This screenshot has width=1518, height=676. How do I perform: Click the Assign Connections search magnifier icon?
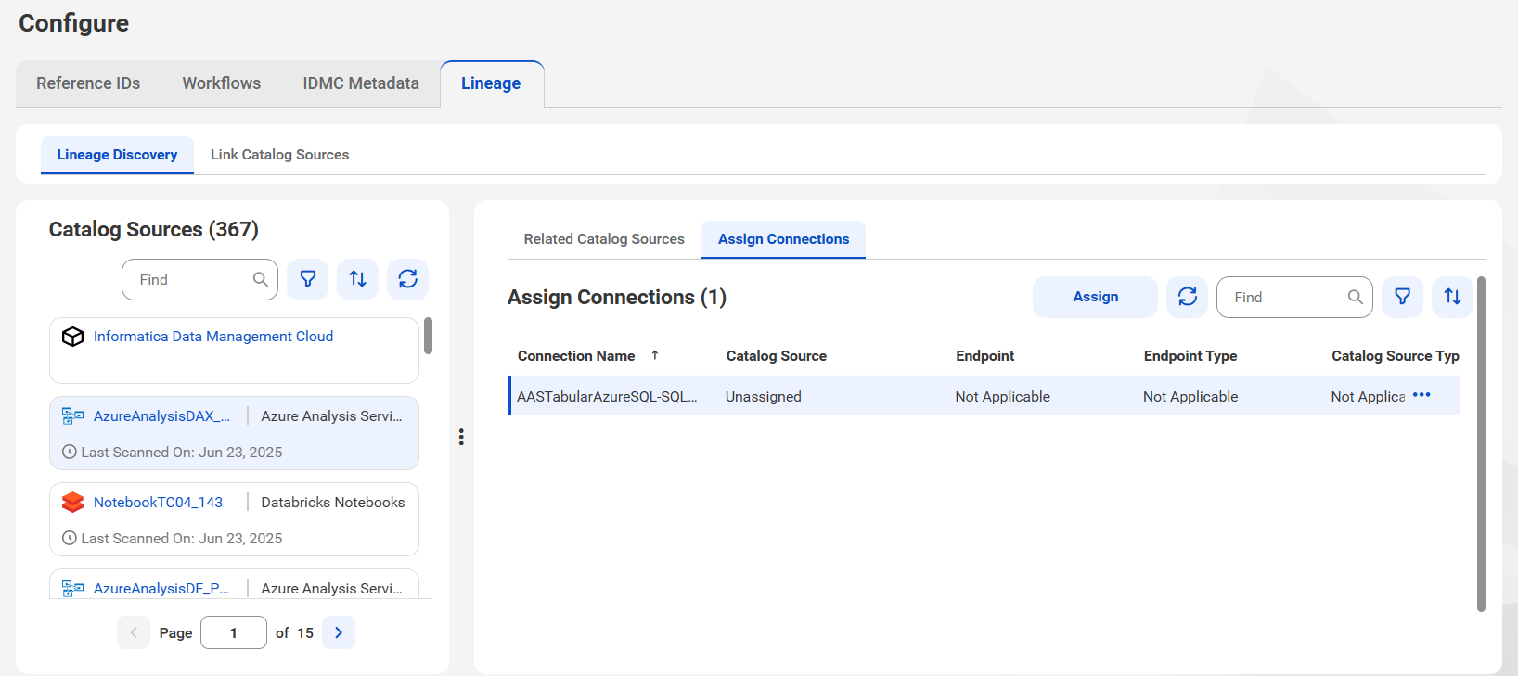(1356, 297)
